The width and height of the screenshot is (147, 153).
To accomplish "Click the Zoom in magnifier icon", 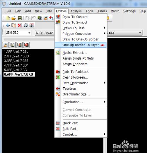I will (x=51, y=18).
